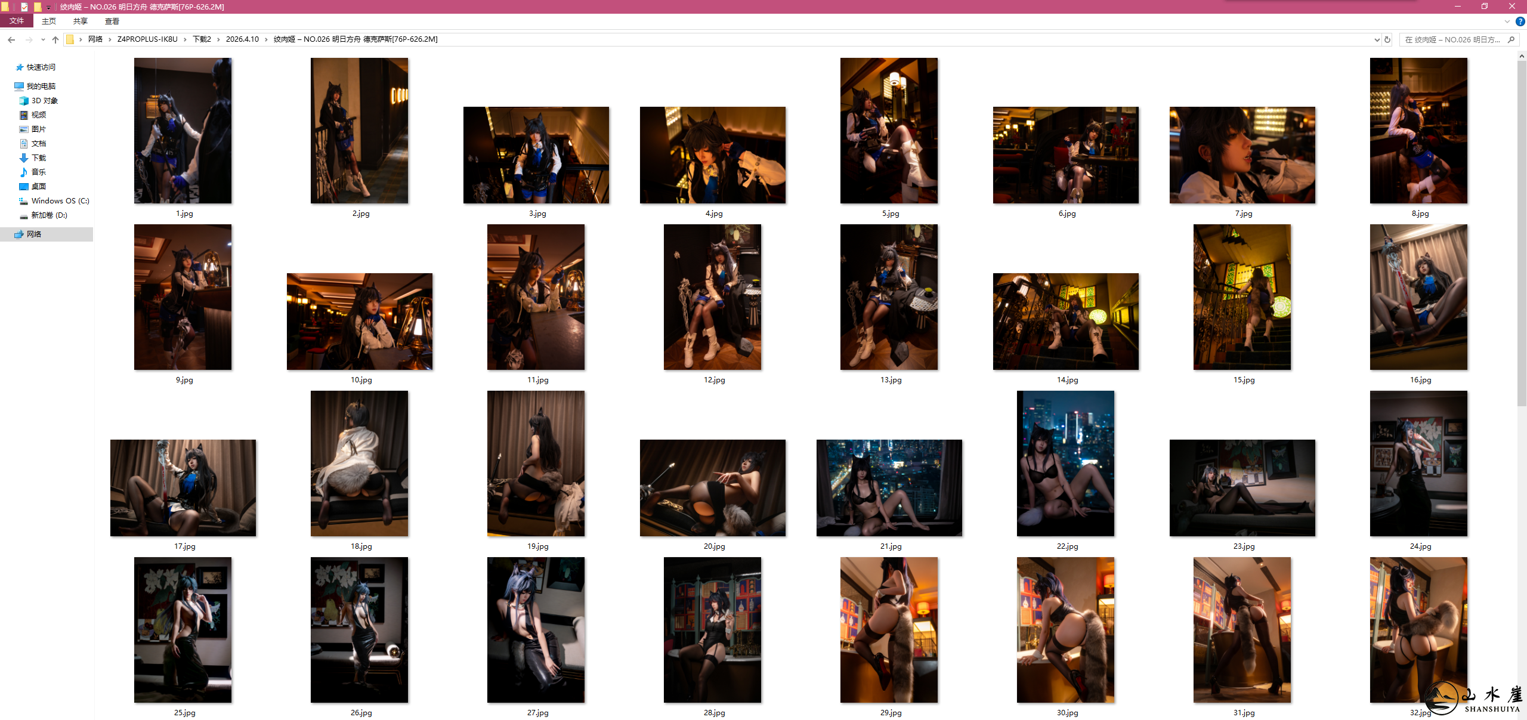Select 网络 in the navigation pane
This screenshot has width=1527, height=720.
(34, 234)
